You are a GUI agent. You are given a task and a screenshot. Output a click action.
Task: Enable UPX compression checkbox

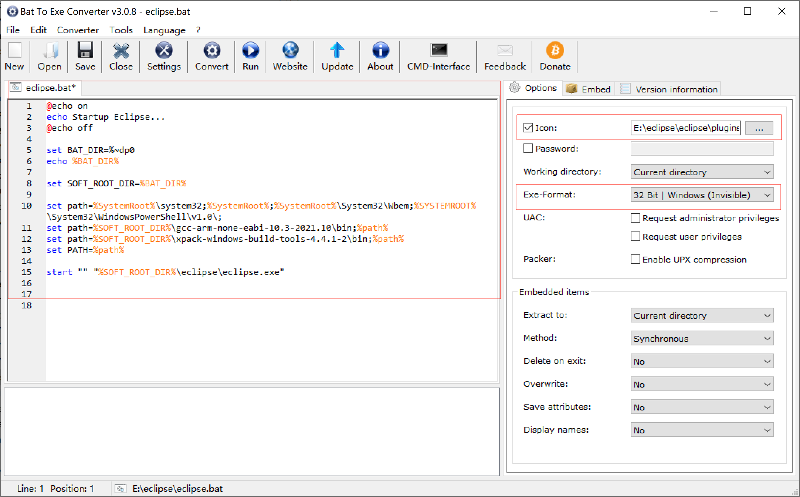(635, 259)
